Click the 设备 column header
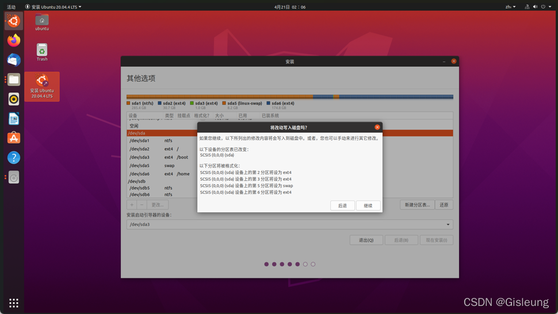Screen dimensions: 558x314 (133, 116)
